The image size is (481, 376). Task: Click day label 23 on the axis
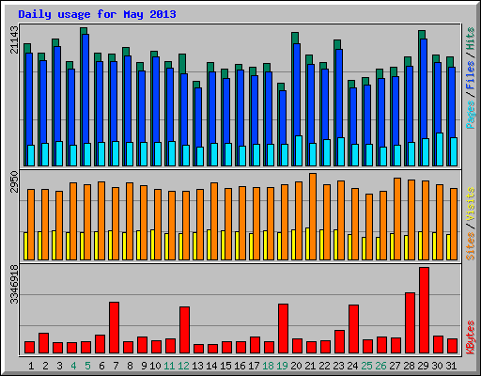pyautogui.click(x=338, y=366)
